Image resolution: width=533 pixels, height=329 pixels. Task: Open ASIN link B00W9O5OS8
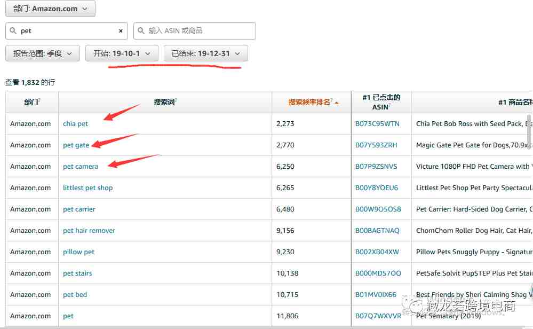(x=378, y=209)
